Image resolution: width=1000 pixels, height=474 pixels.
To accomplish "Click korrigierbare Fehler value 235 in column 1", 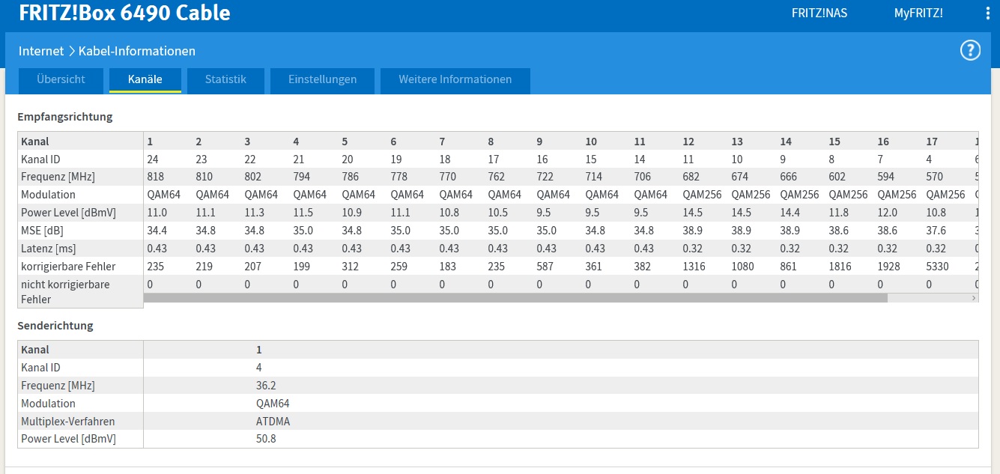I will (x=156, y=267).
